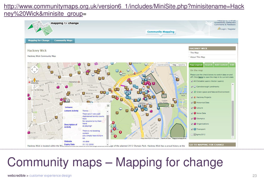
Task: Open the Terms of Use map link
Action: tap(166, 138)
